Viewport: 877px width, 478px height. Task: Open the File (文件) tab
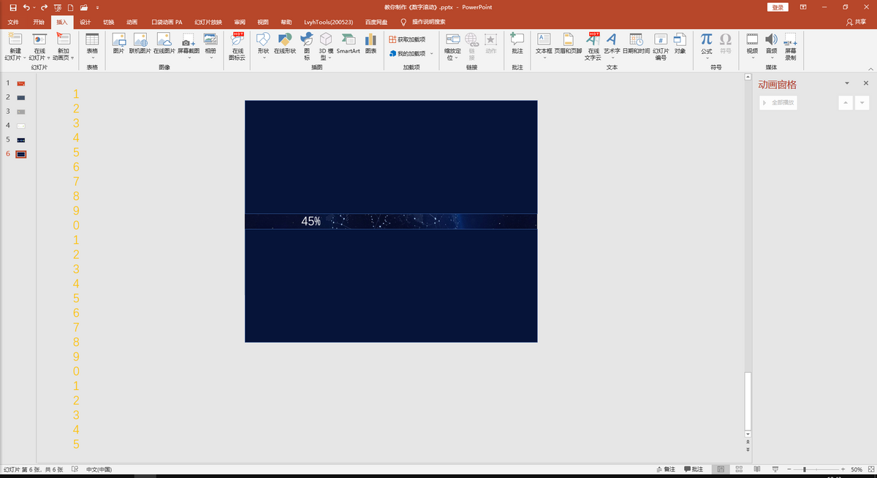click(x=13, y=22)
